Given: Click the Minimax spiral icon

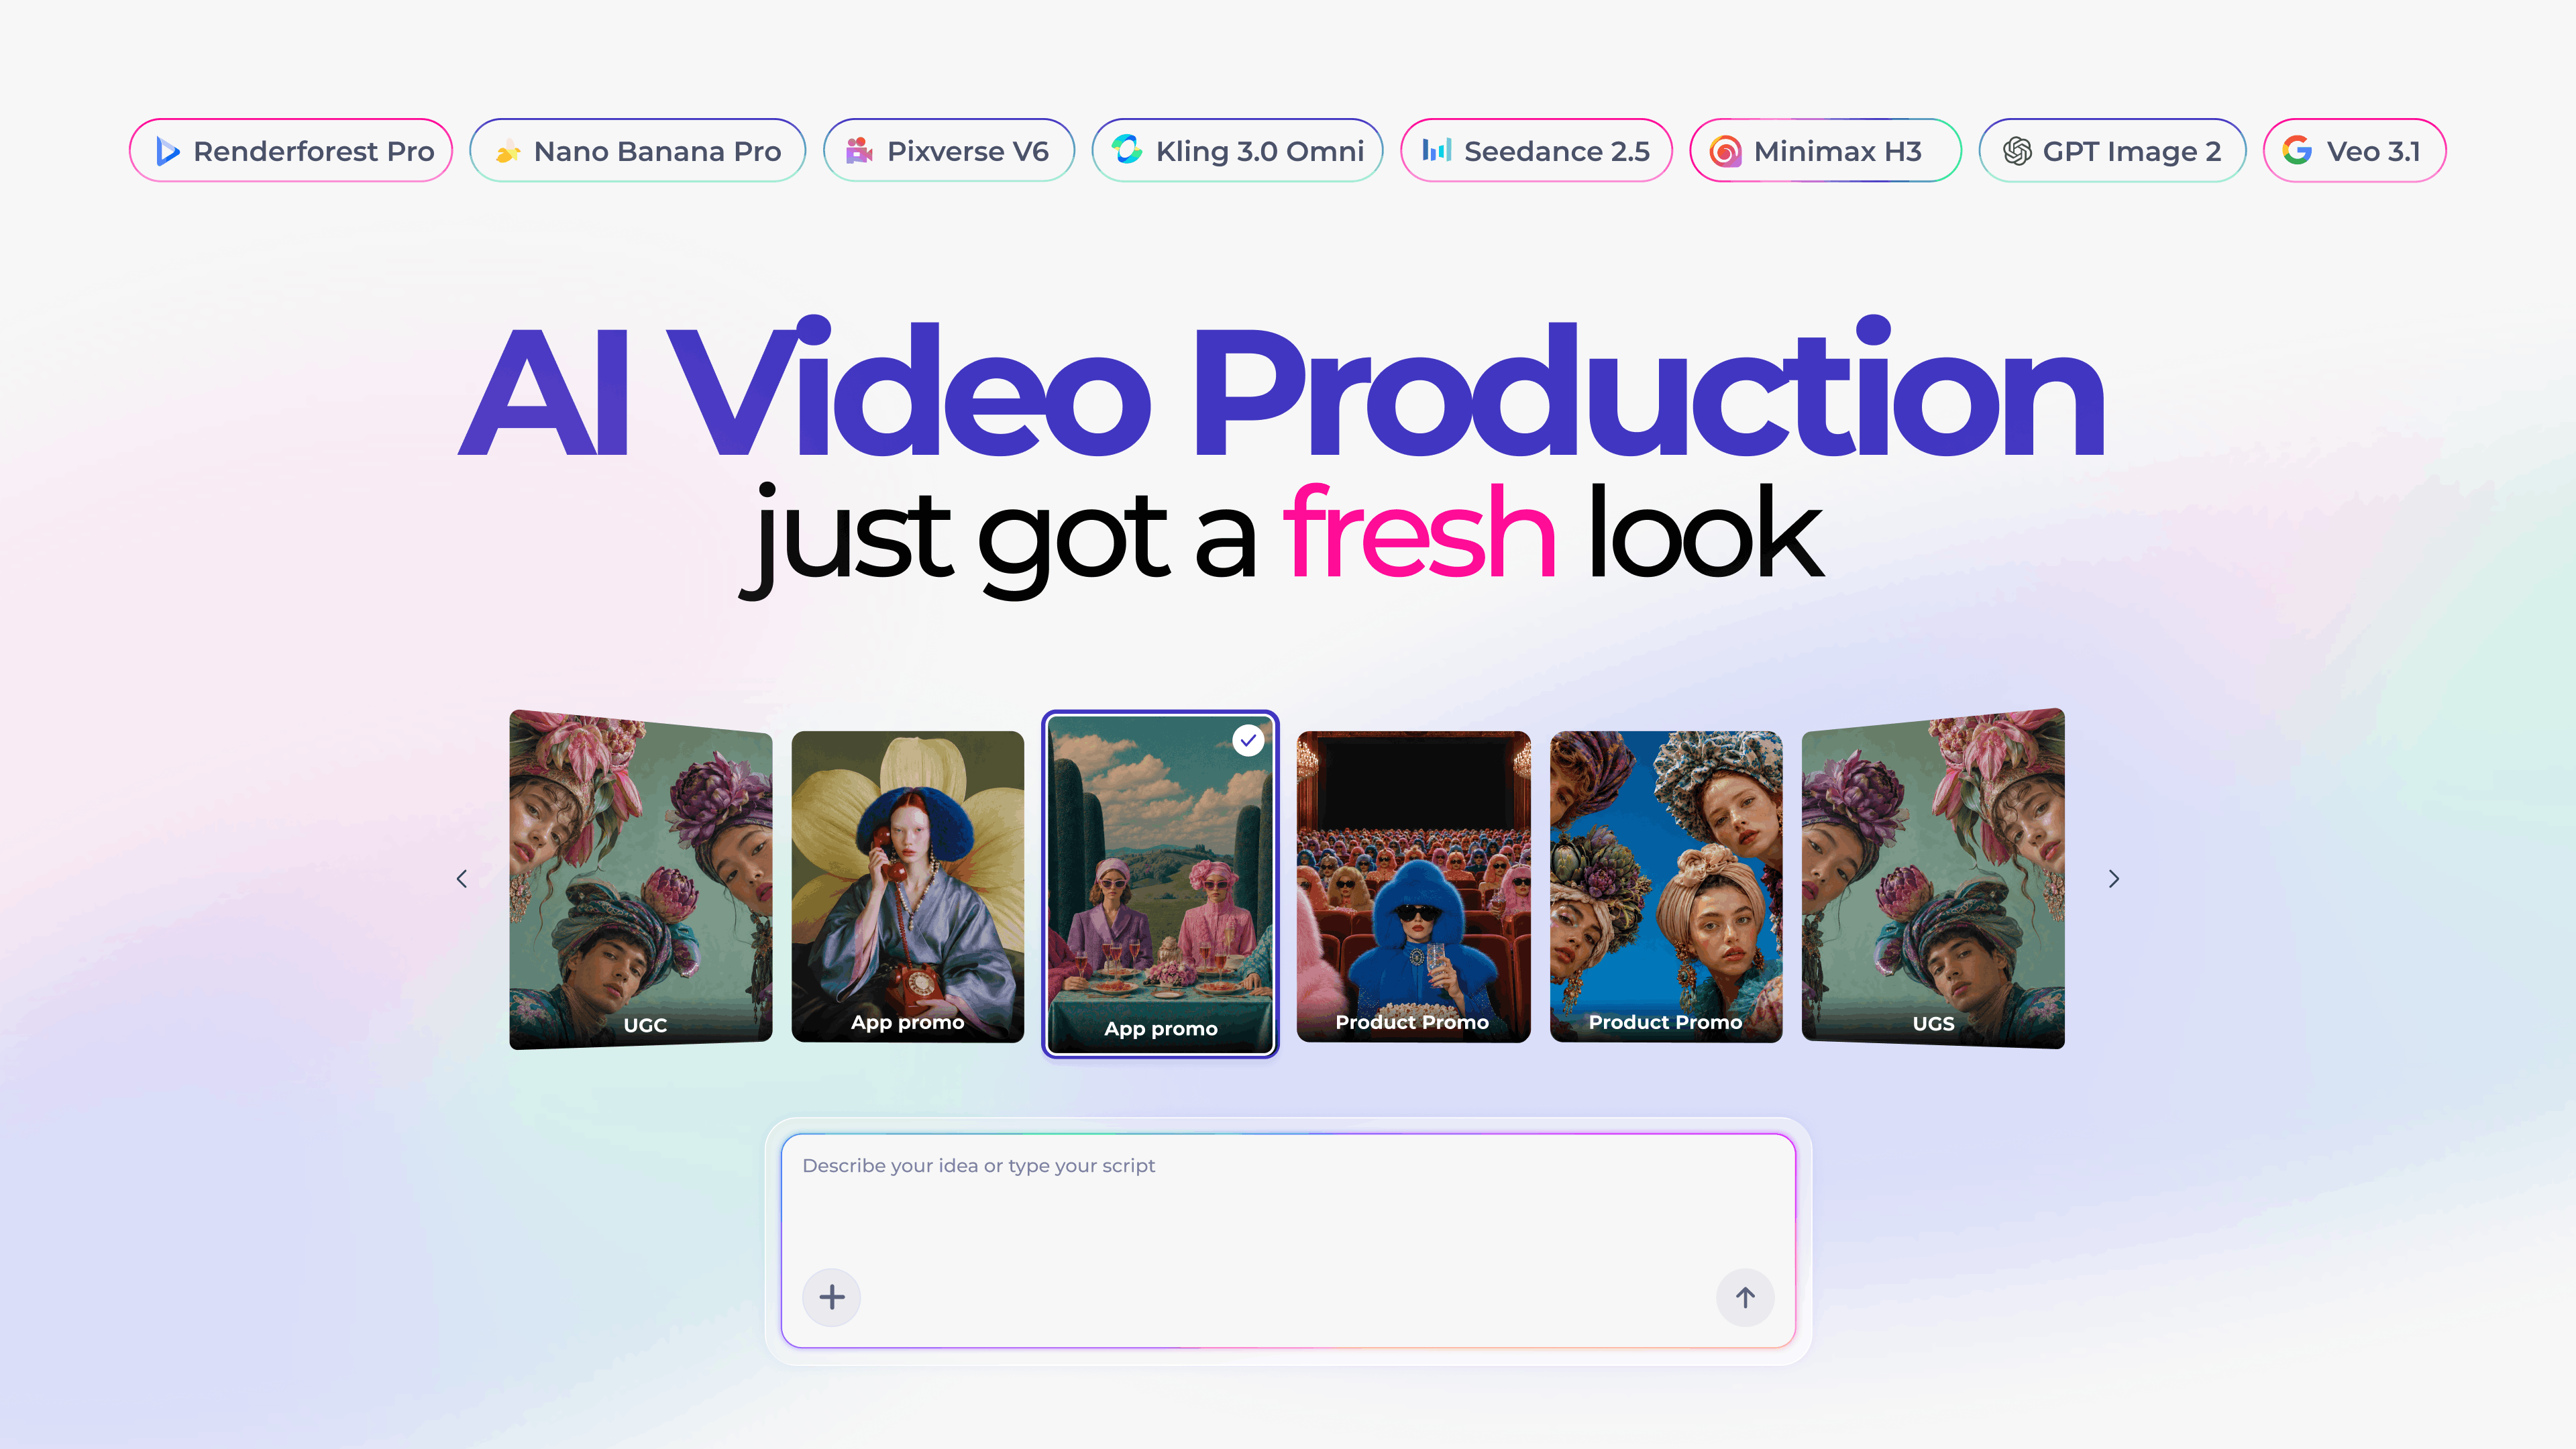Looking at the screenshot, I should tap(1725, 151).
